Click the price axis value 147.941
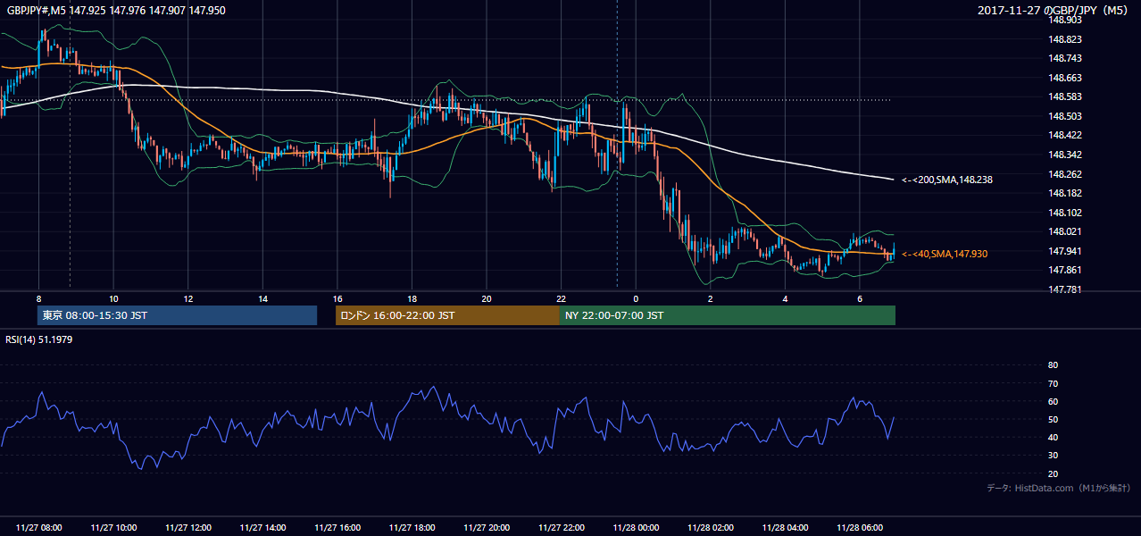Screen dimensions: 1141x536 [1063, 251]
